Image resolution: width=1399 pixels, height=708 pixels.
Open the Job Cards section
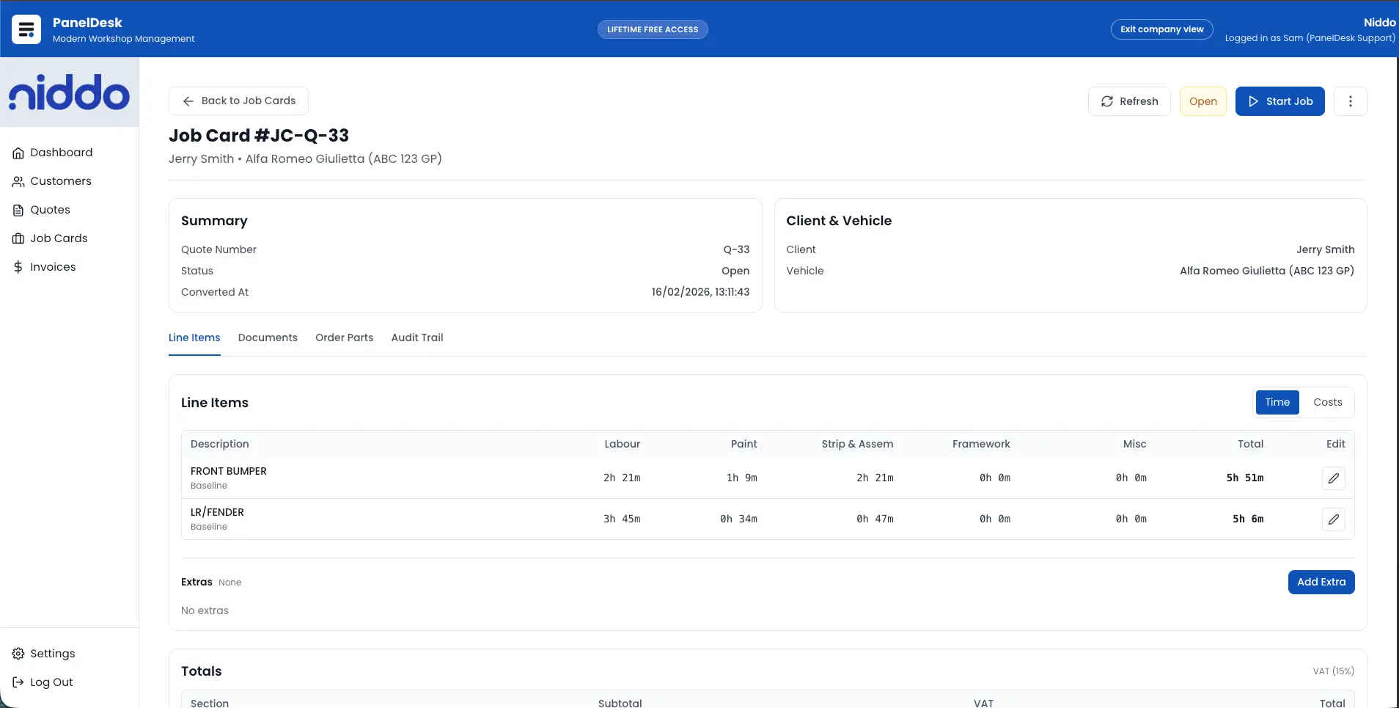(x=59, y=238)
